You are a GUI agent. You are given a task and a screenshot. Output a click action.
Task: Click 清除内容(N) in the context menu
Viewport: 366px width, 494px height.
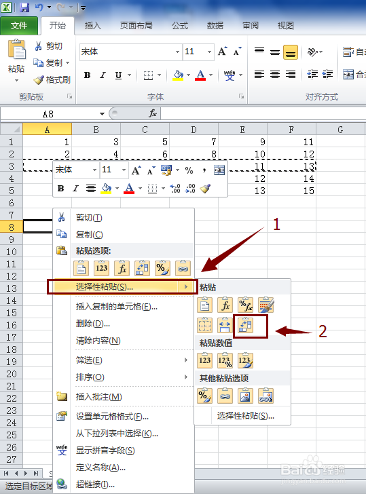[x=124, y=341]
